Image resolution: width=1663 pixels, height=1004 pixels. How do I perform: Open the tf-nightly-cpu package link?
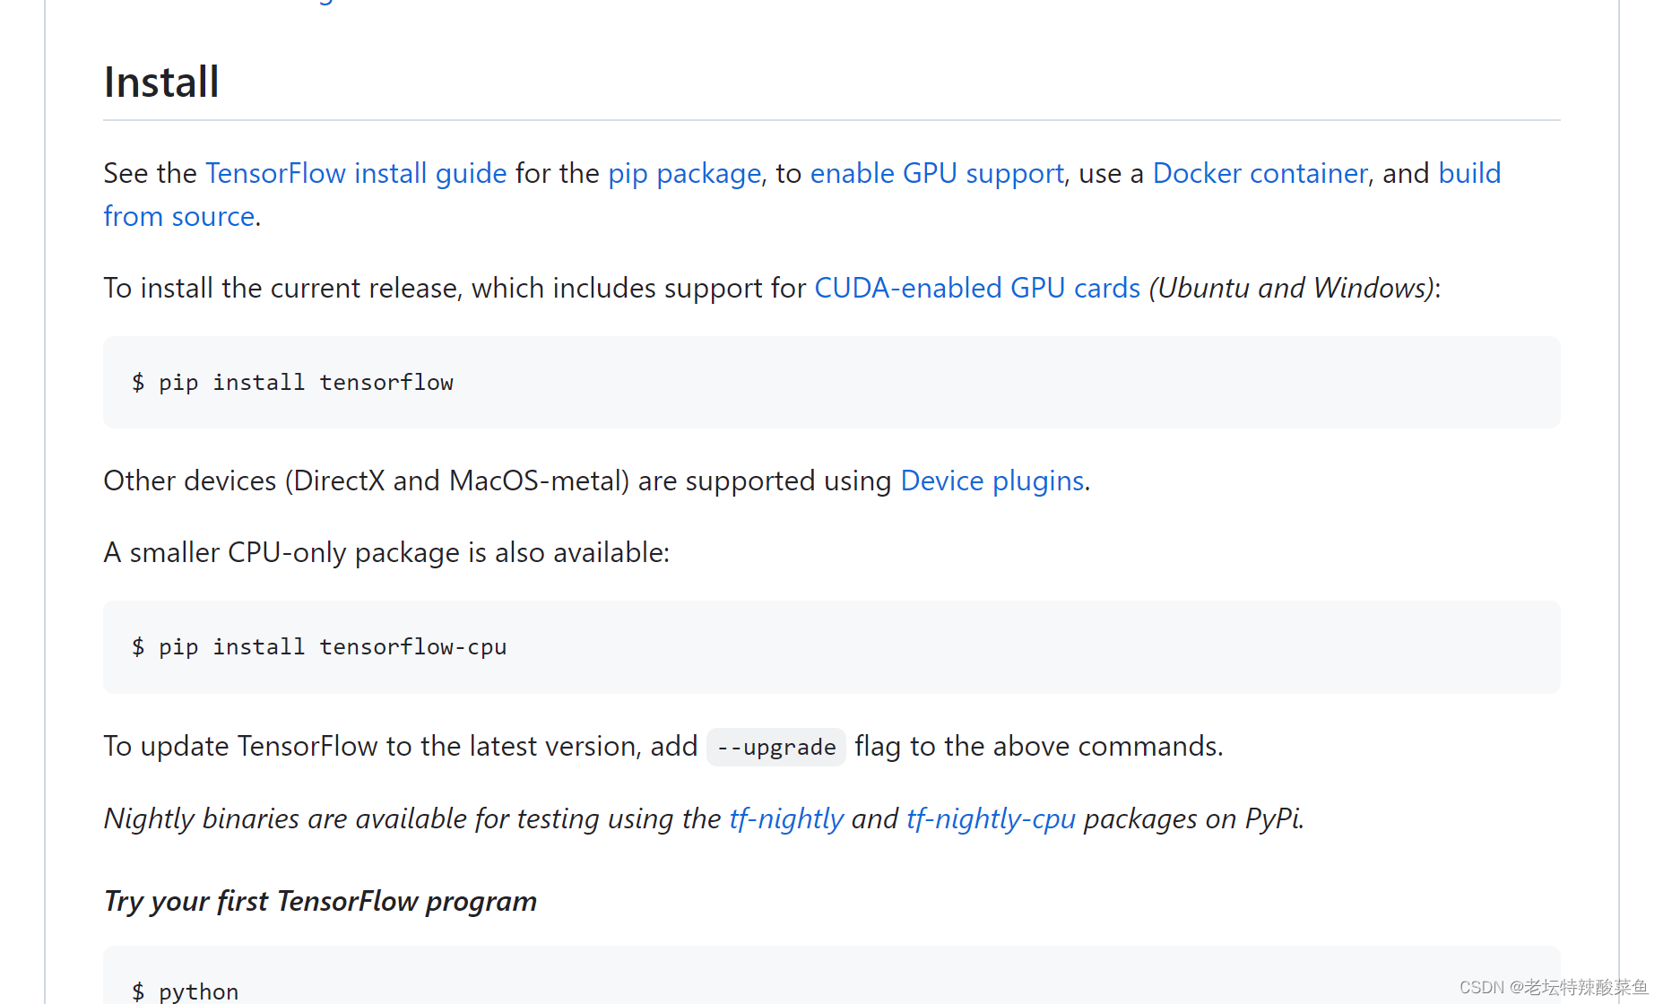tap(991, 818)
